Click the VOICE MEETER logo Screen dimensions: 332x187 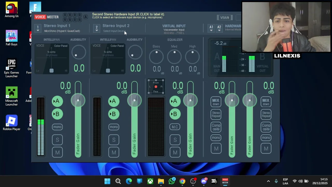click(47, 17)
